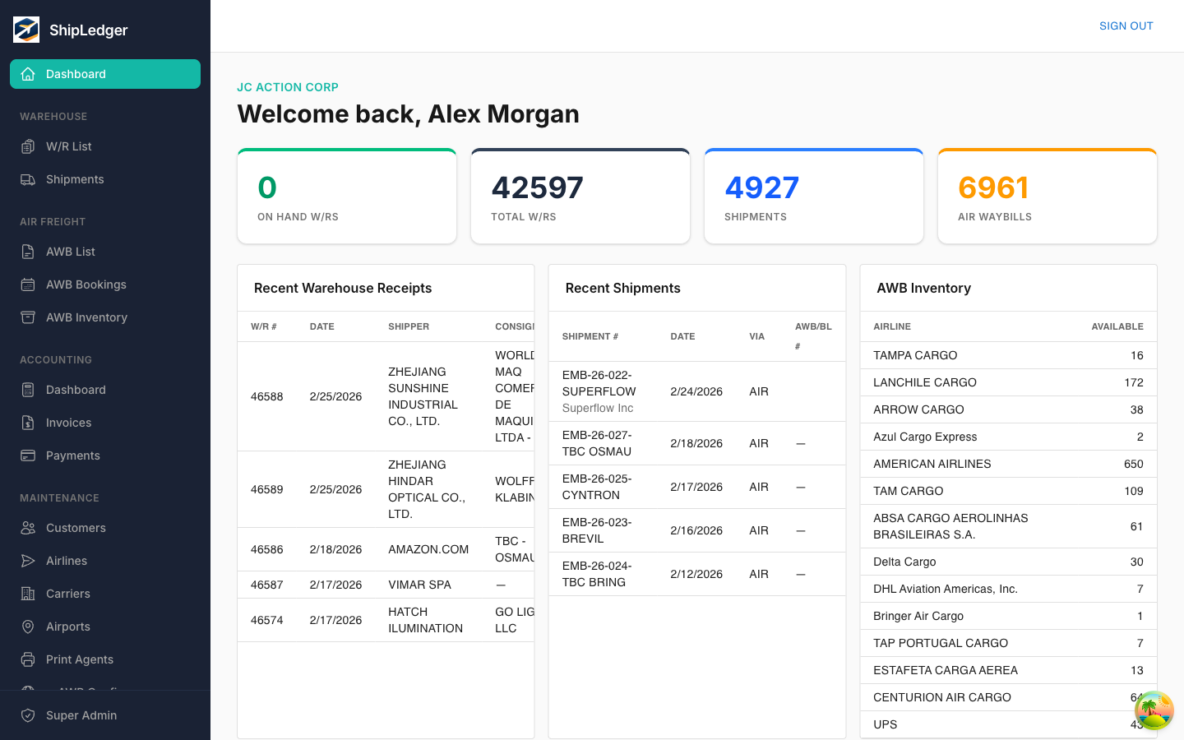
Task: Open the main Dashboard menu item
Action: [105, 74]
